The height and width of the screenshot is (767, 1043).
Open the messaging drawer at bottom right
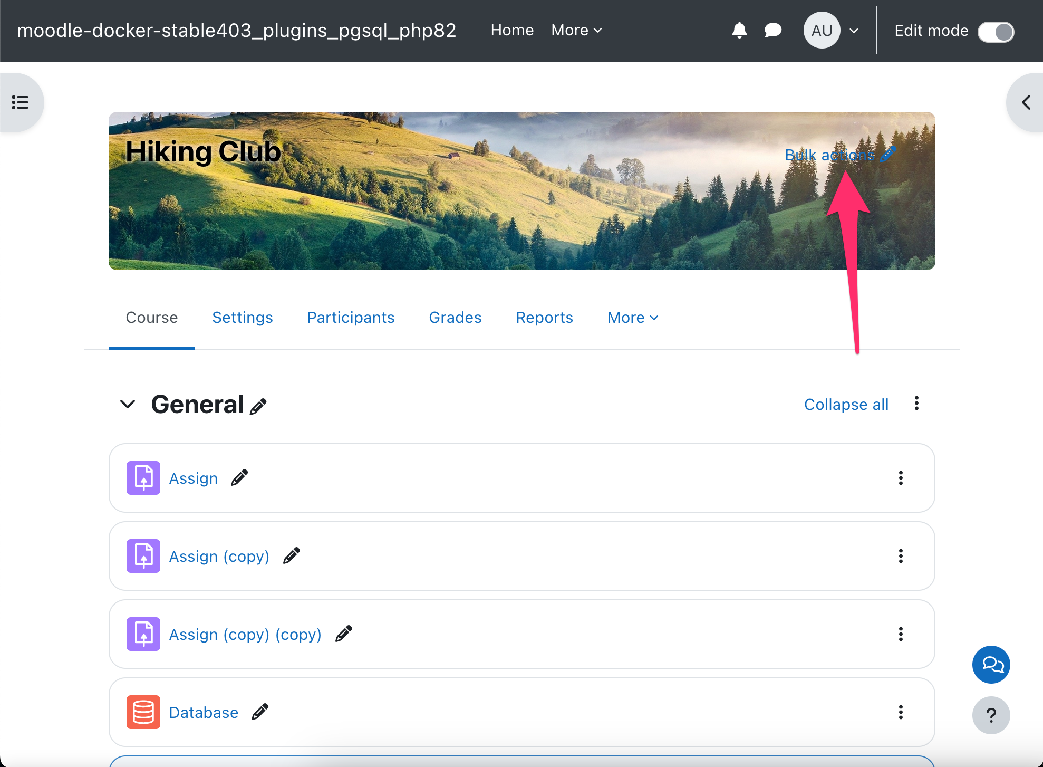click(991, 665)
